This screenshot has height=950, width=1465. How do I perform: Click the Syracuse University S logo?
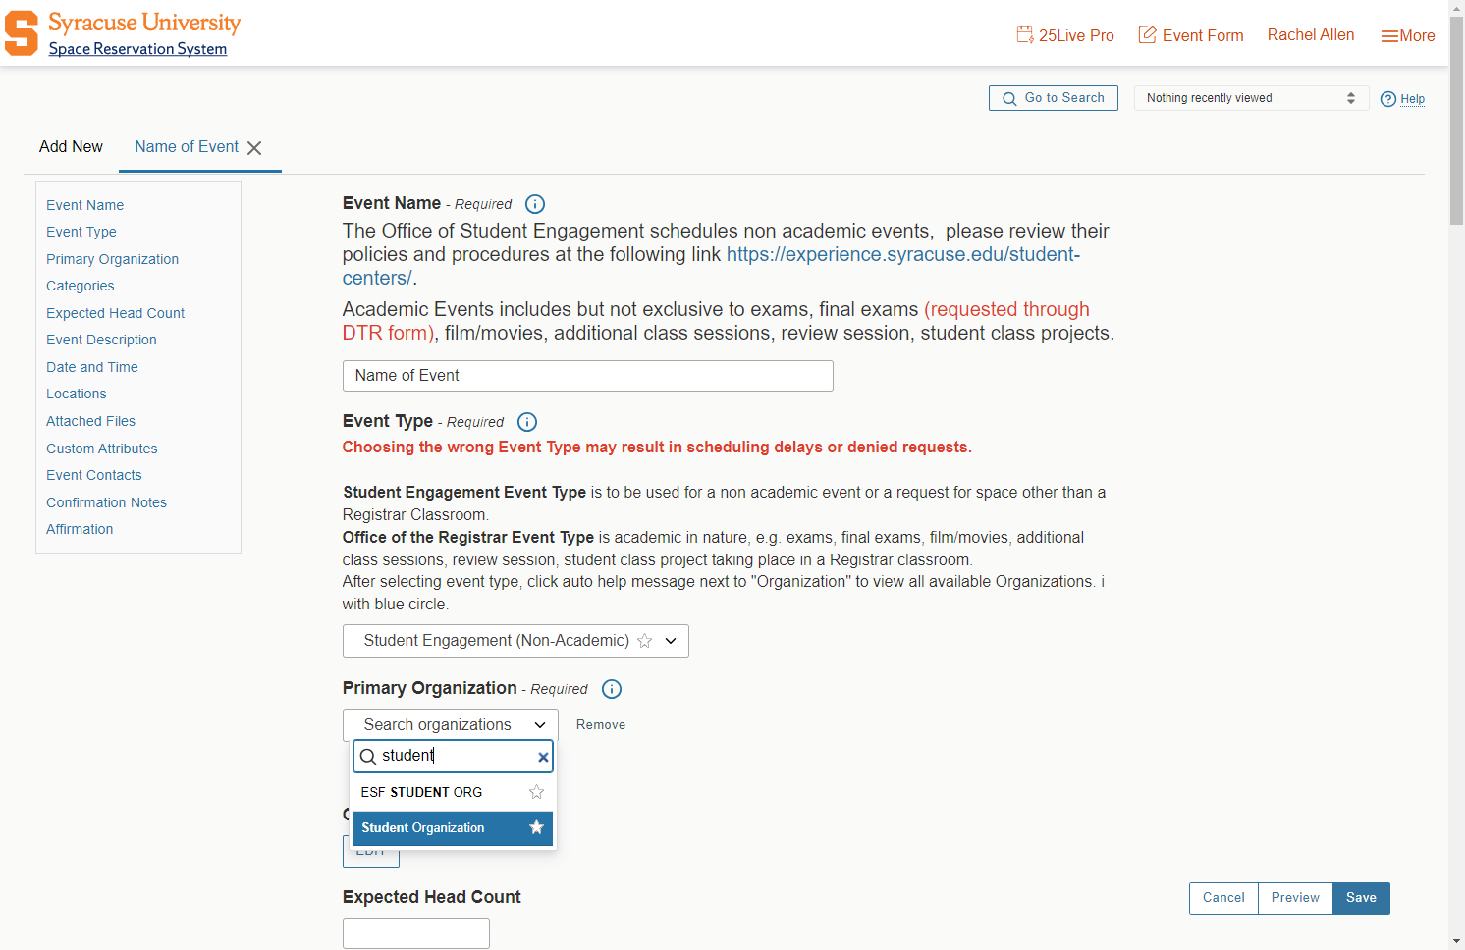[21, 33]
